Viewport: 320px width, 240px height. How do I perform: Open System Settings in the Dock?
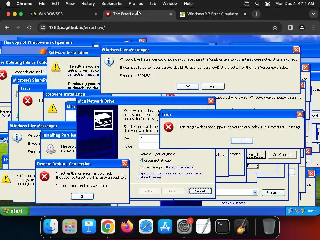(x=184, y=226)
